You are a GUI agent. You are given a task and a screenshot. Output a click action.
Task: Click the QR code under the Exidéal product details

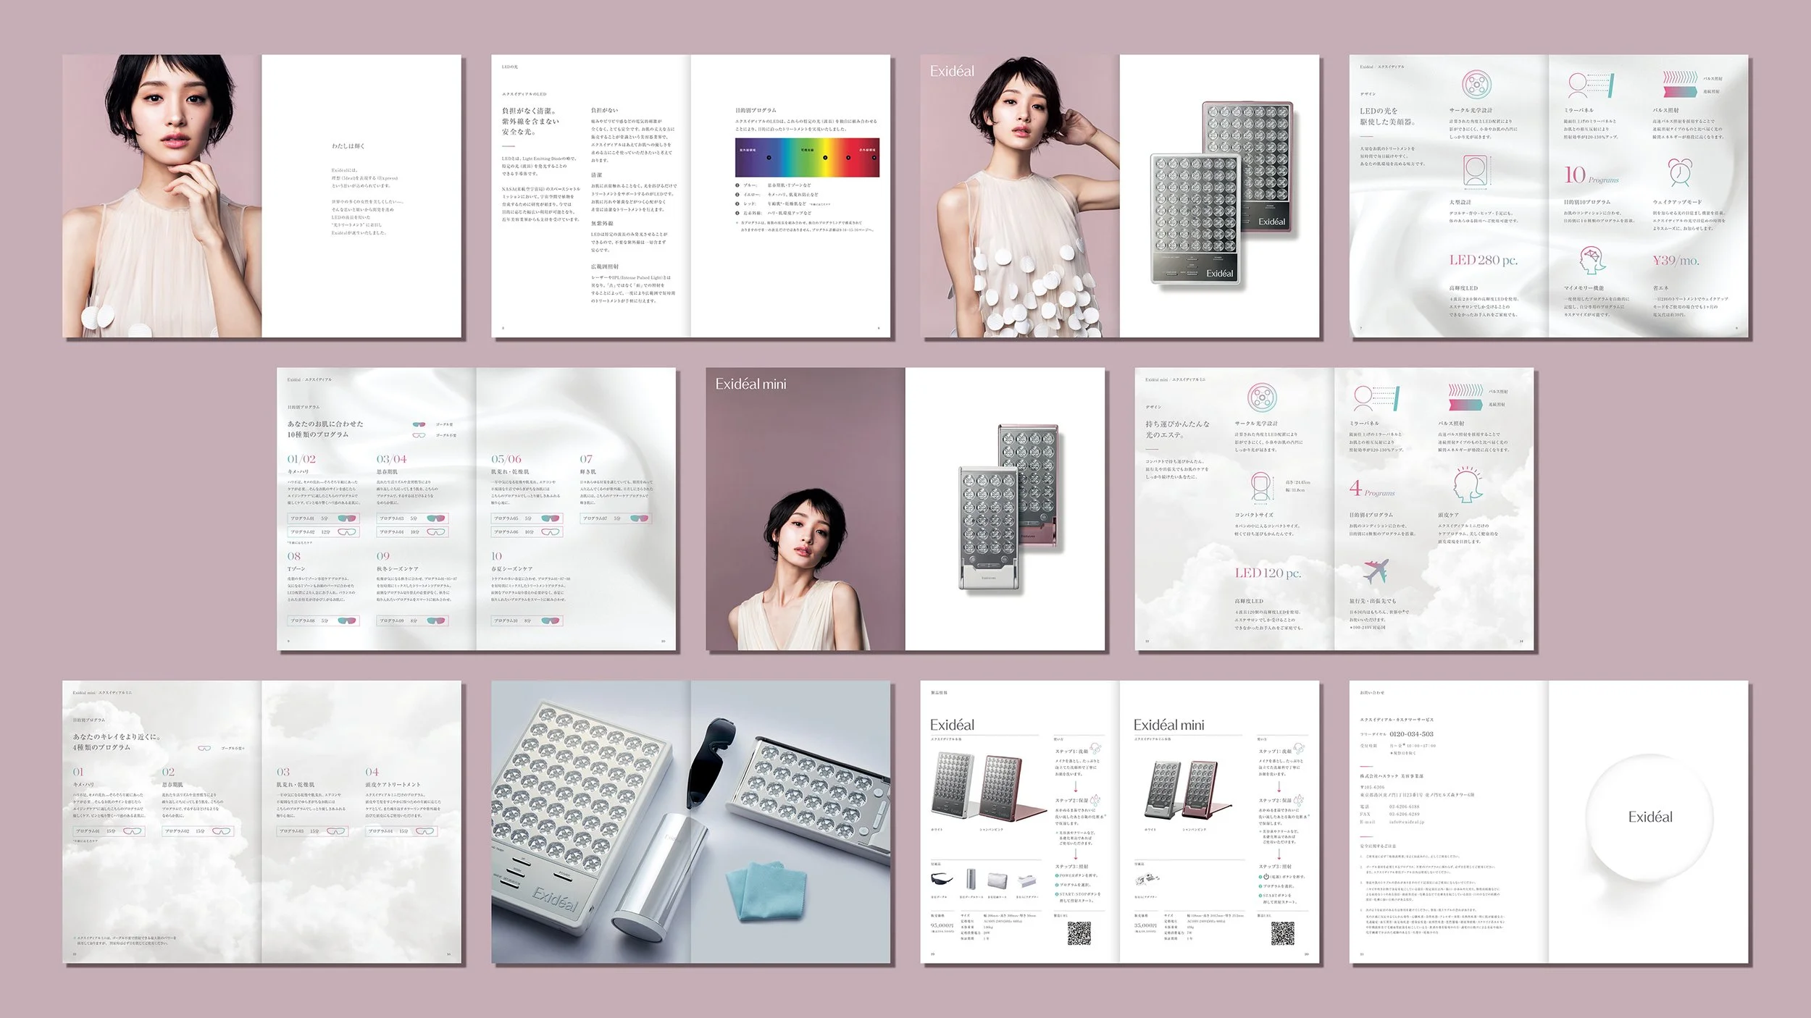pyautogui.click(x=1079, y=934)
